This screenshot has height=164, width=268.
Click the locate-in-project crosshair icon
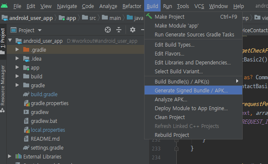pyautogui.click(x=108, y=30)
